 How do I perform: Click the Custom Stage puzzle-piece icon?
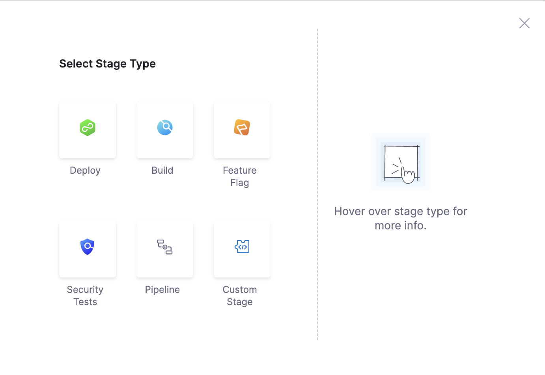242,247
